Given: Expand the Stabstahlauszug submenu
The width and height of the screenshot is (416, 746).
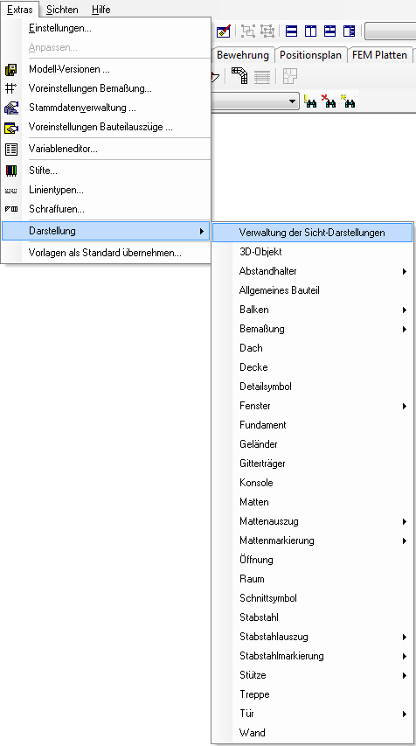Looking at the screenshot, I should pos(405,637).
